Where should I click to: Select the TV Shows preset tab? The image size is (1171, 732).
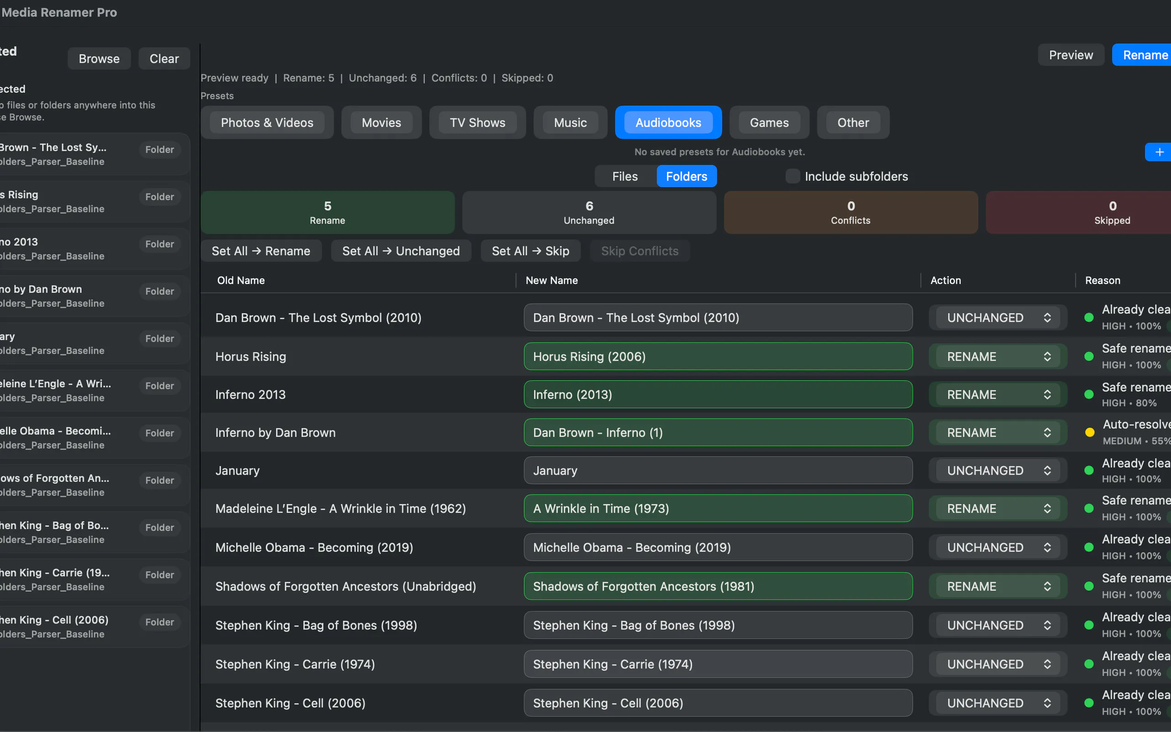[477, 123]
